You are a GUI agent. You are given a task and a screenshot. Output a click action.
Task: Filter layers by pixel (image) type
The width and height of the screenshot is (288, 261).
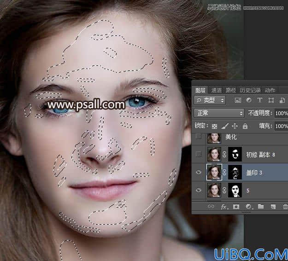(x=238, y=100)
